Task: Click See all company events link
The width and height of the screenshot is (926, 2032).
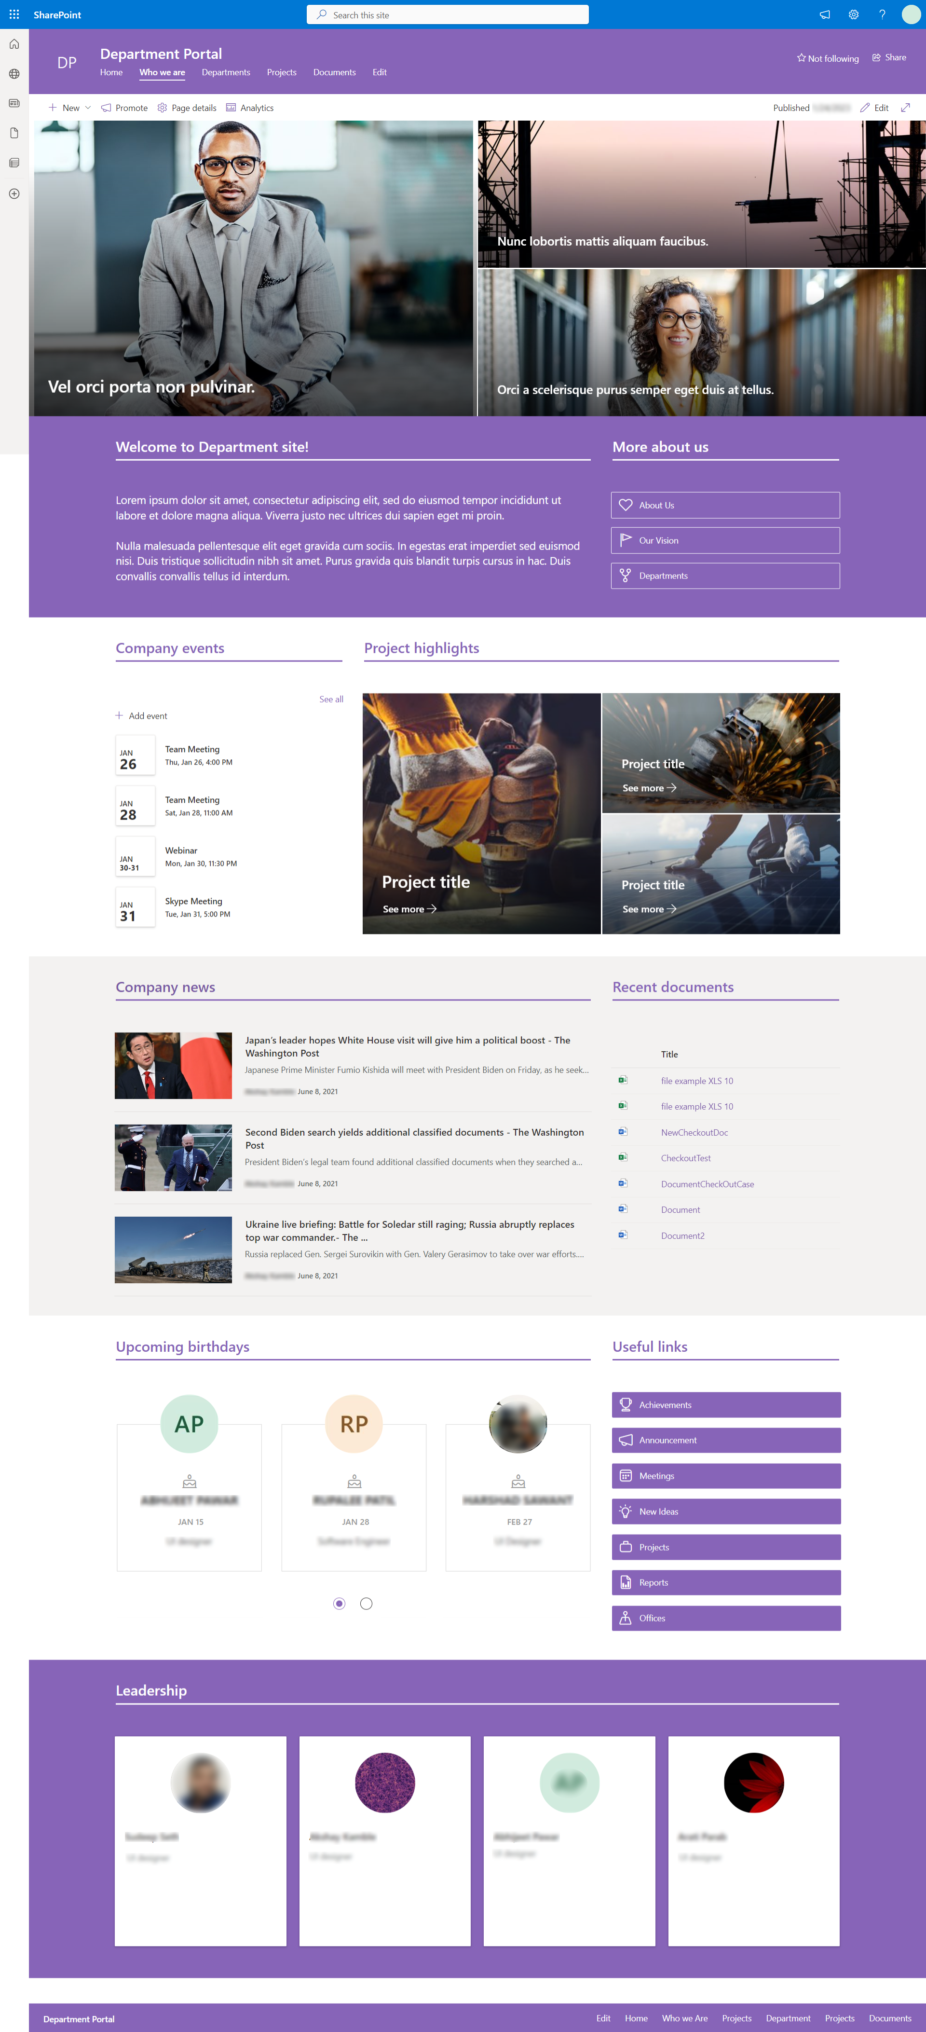Action: [331, 699]
